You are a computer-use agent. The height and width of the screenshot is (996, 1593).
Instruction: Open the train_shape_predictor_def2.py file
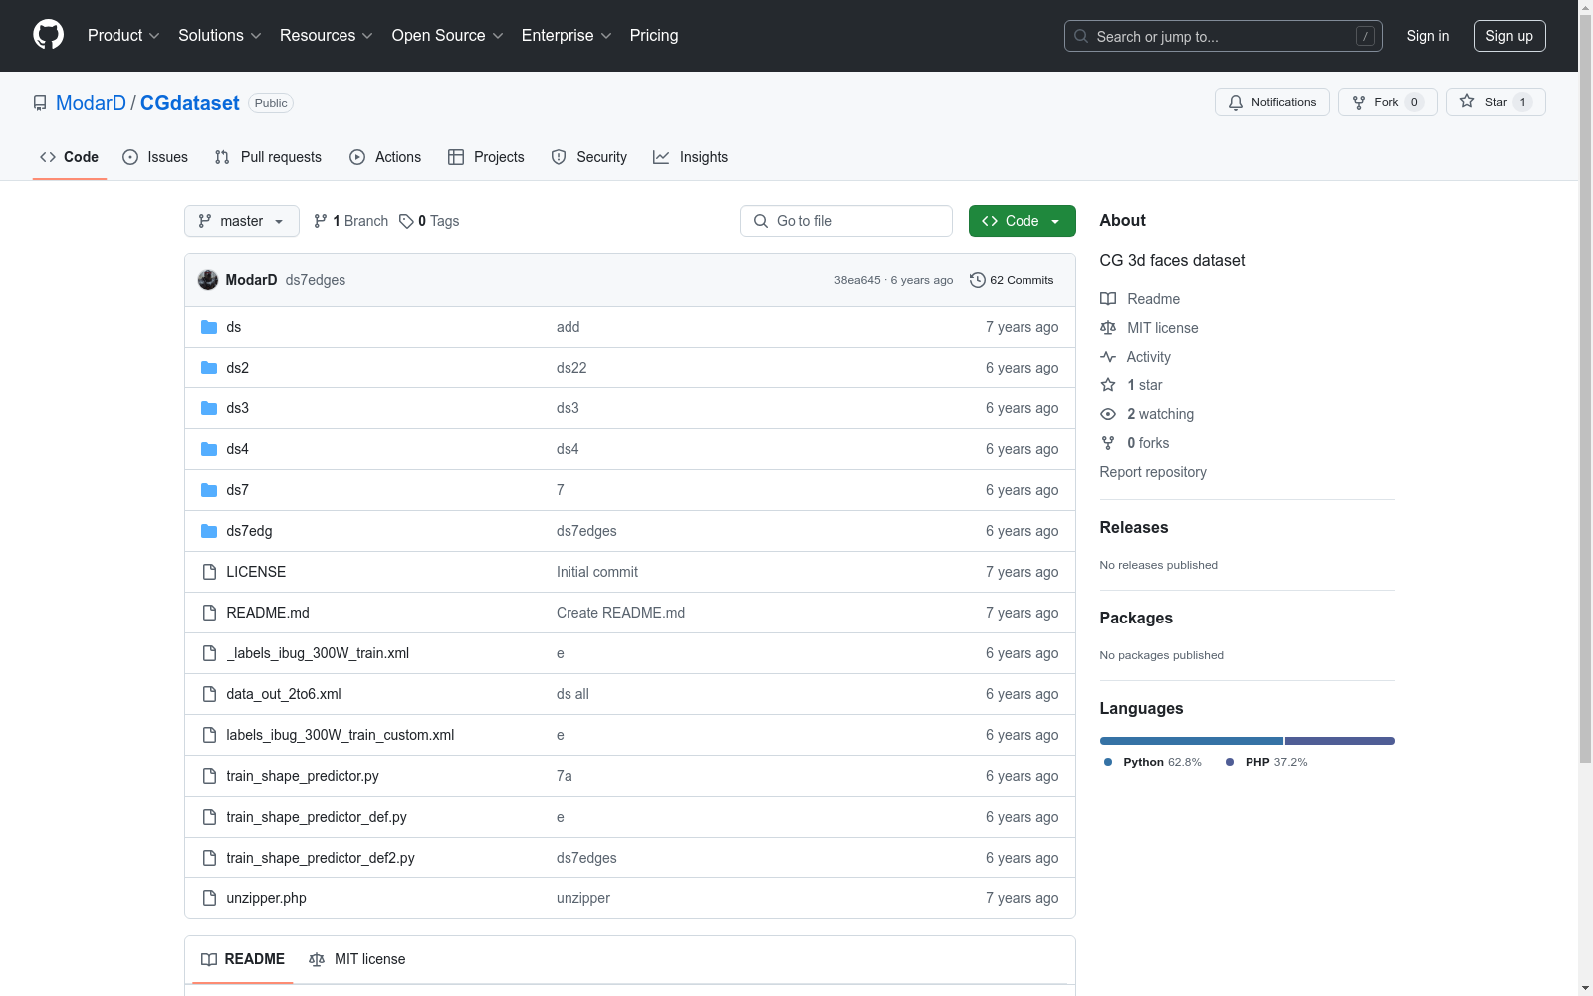(x=321, y=858)
